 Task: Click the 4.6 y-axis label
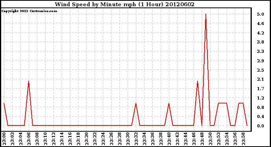point(260,24)
